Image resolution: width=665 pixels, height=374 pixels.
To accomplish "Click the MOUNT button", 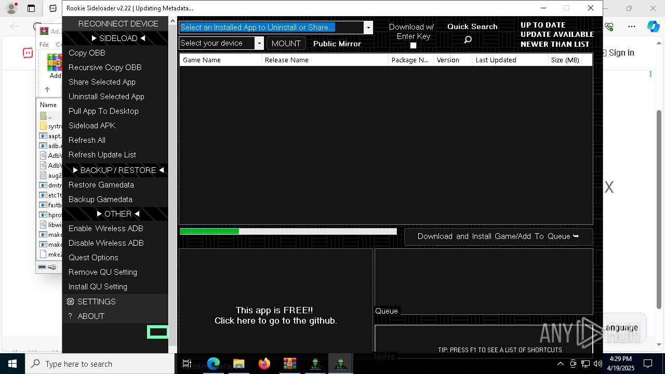I will 286,44.
